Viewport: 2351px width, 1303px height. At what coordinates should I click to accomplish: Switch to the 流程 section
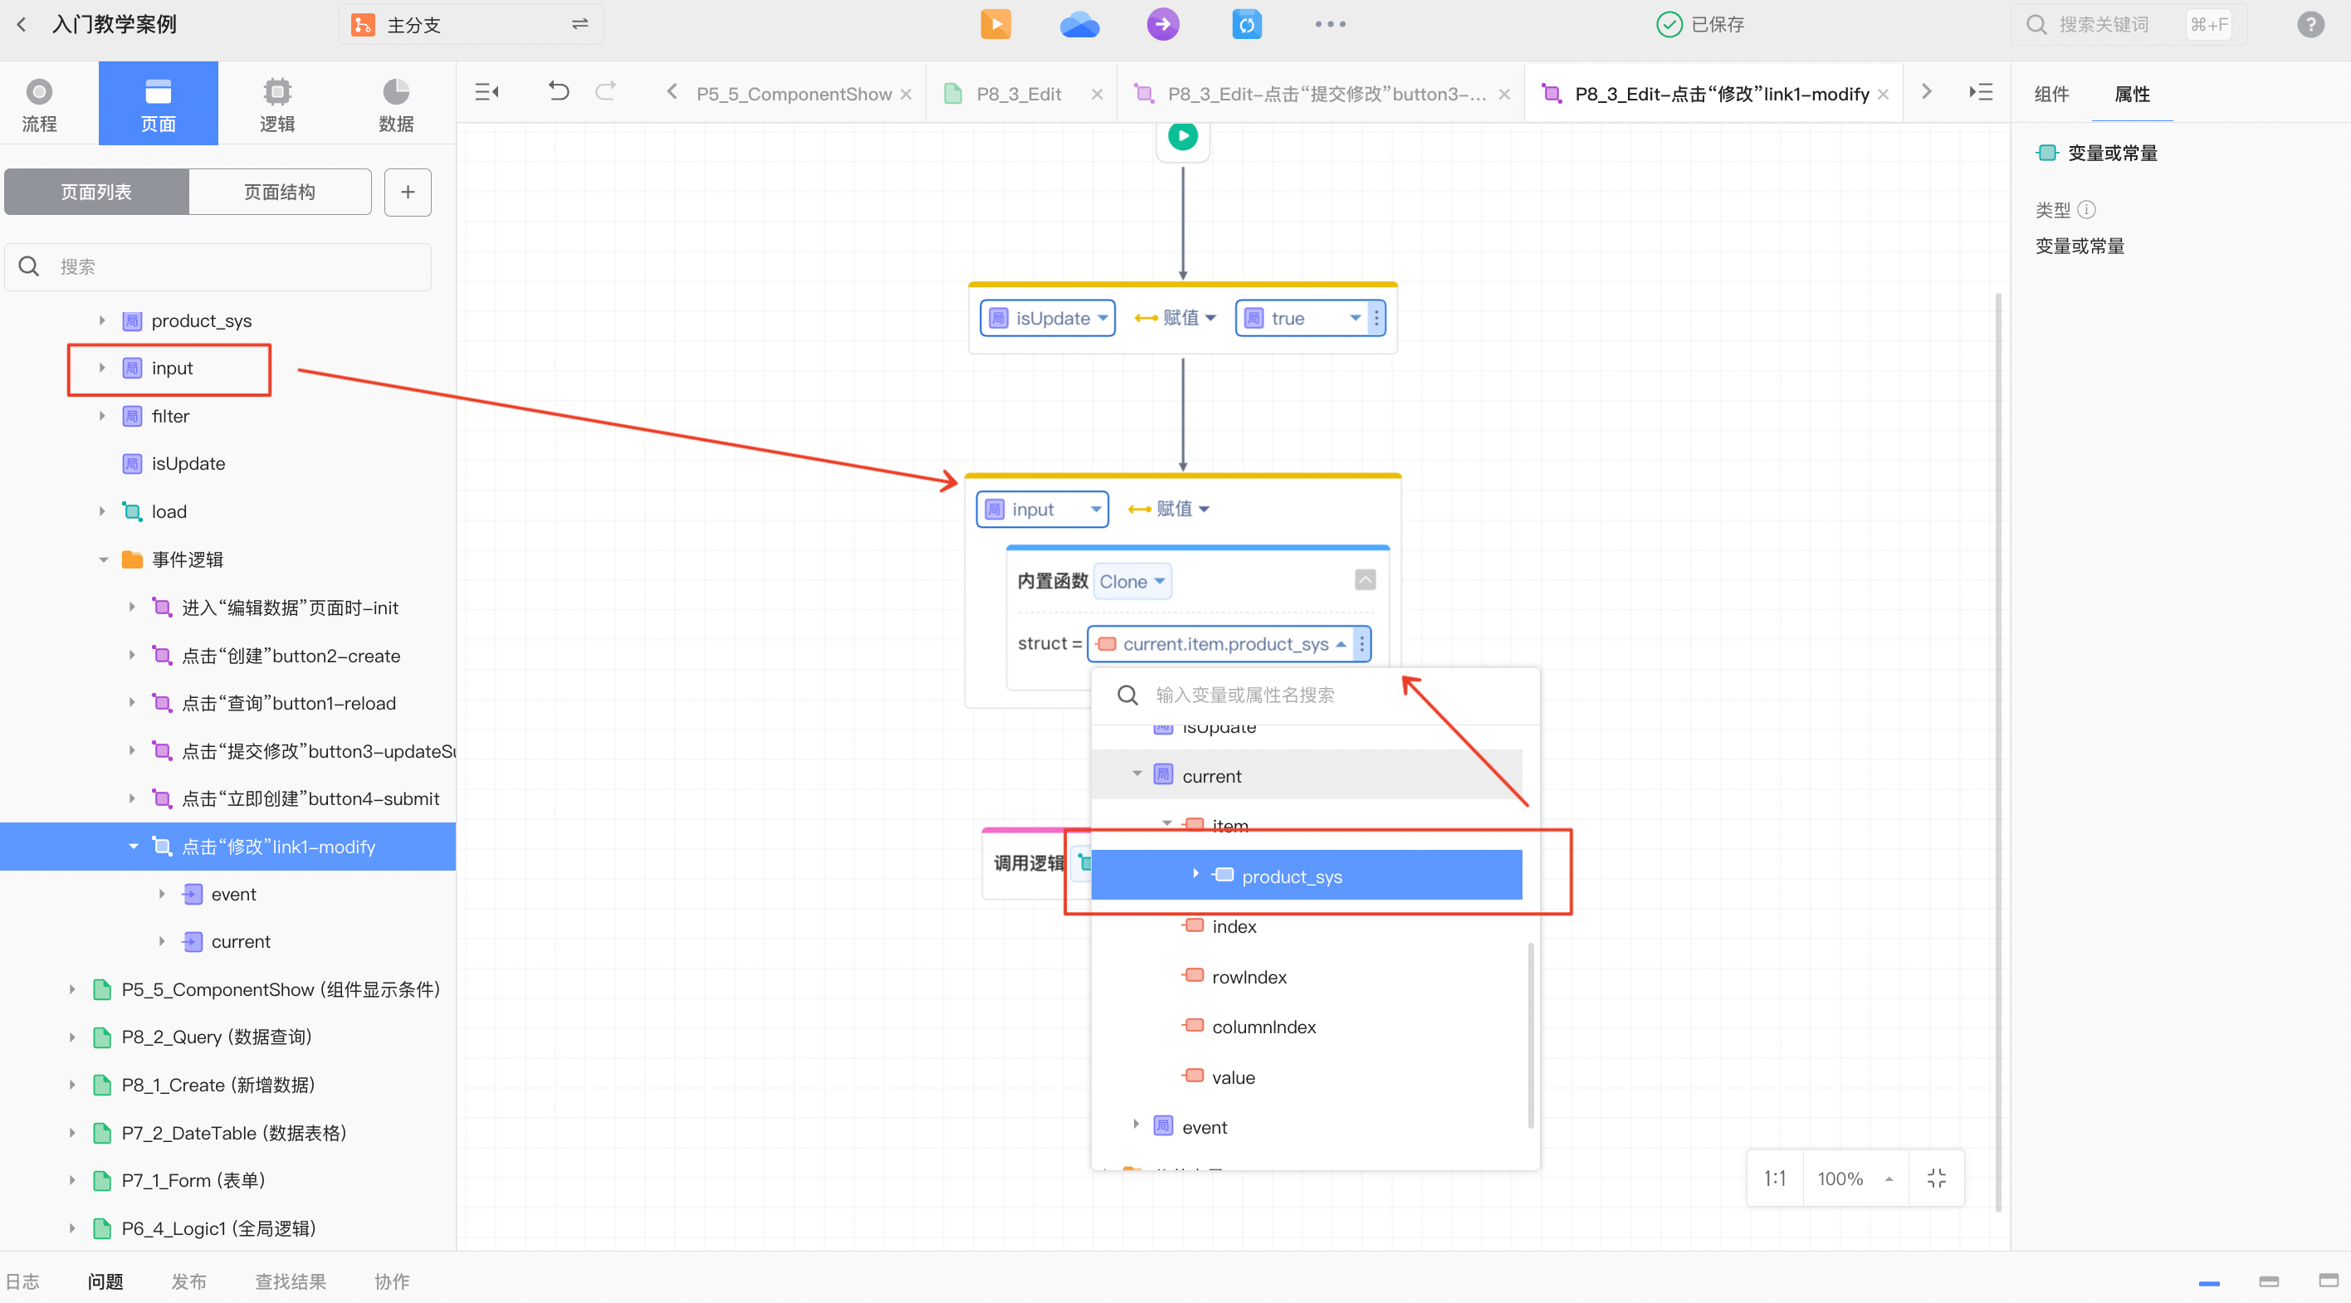[39, 104]
